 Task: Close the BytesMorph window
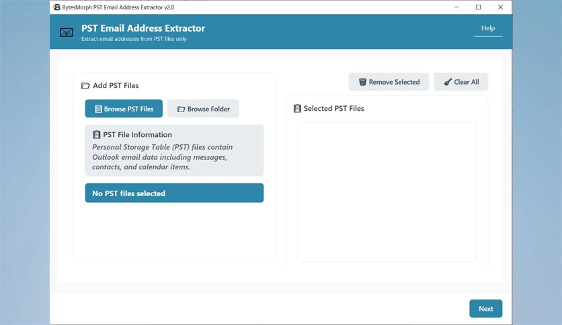click(x=500, y=7)
